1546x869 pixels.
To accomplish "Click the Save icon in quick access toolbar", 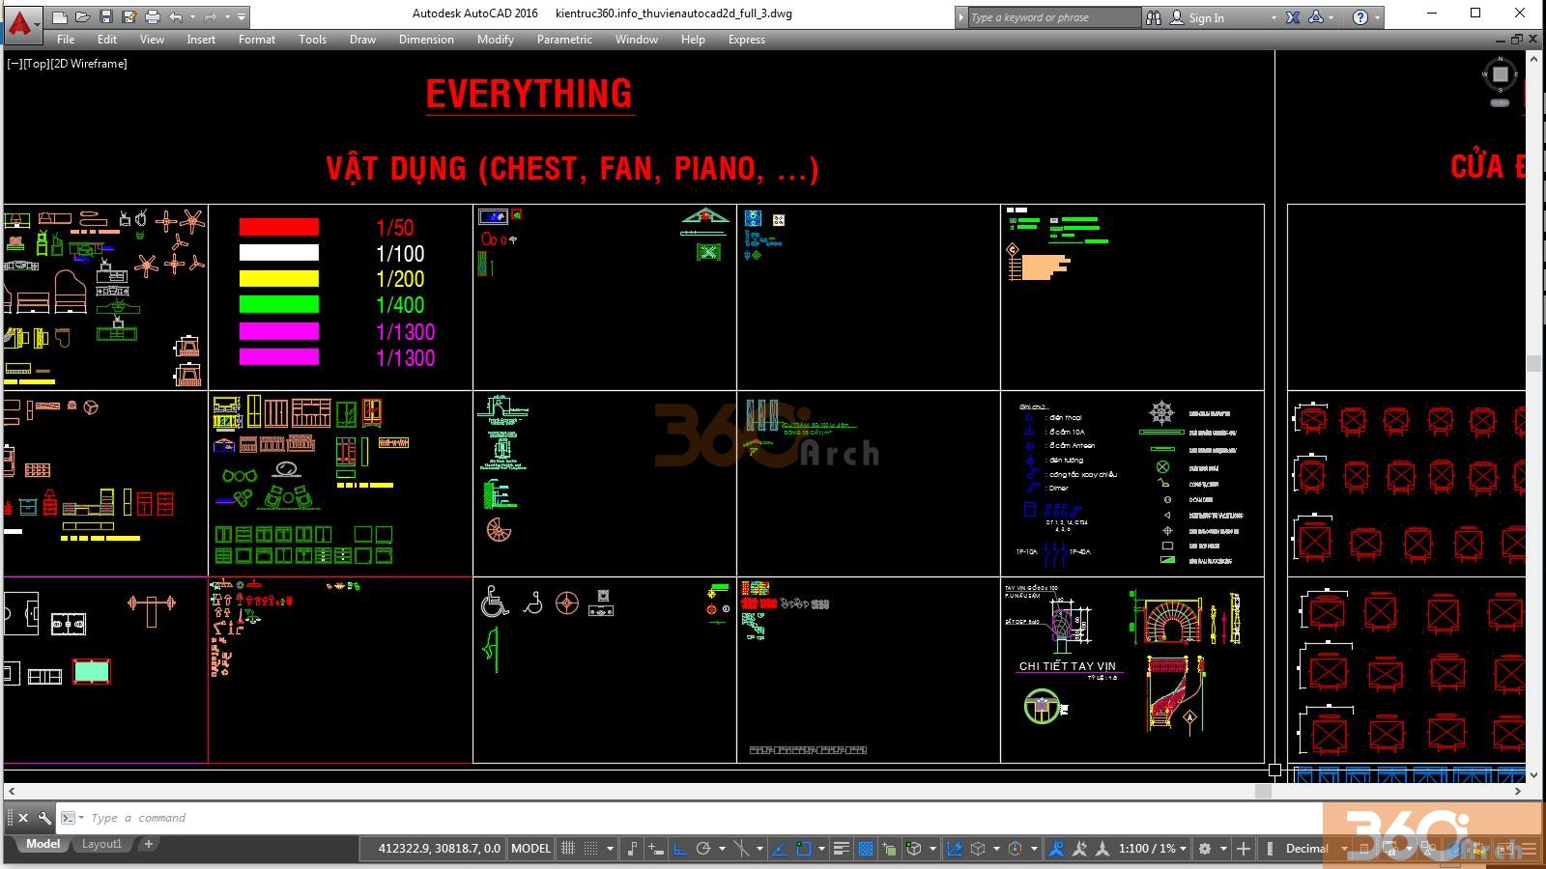I will click(106, 16).
